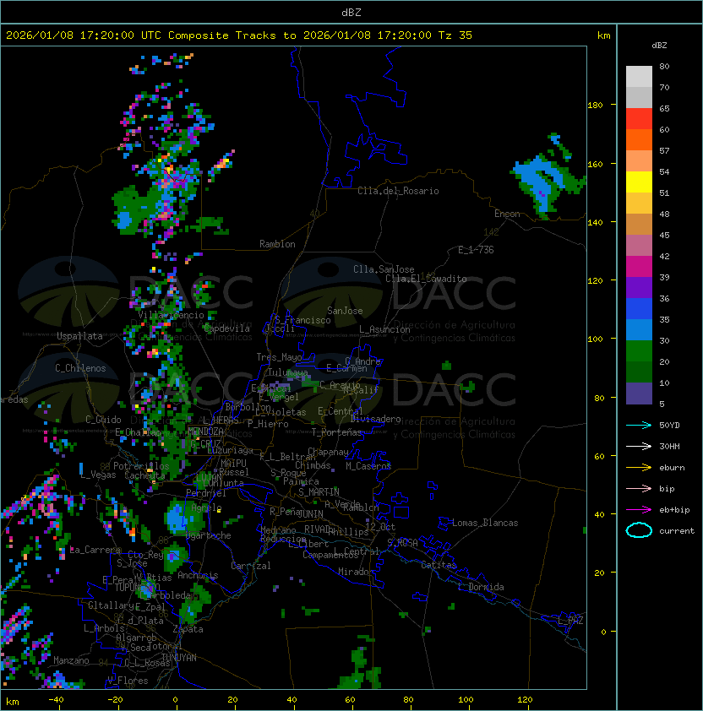This screenshot has width=703, height=711.
Task: Click the 'Manzano' label
Action: 71,660
